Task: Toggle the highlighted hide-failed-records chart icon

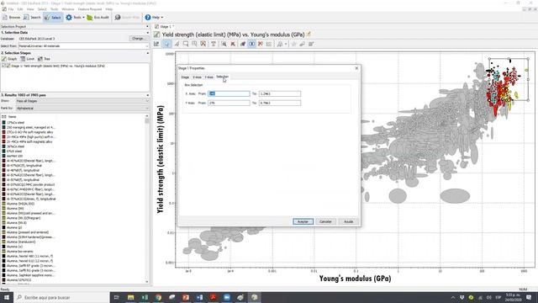Action: click(252, 44)
